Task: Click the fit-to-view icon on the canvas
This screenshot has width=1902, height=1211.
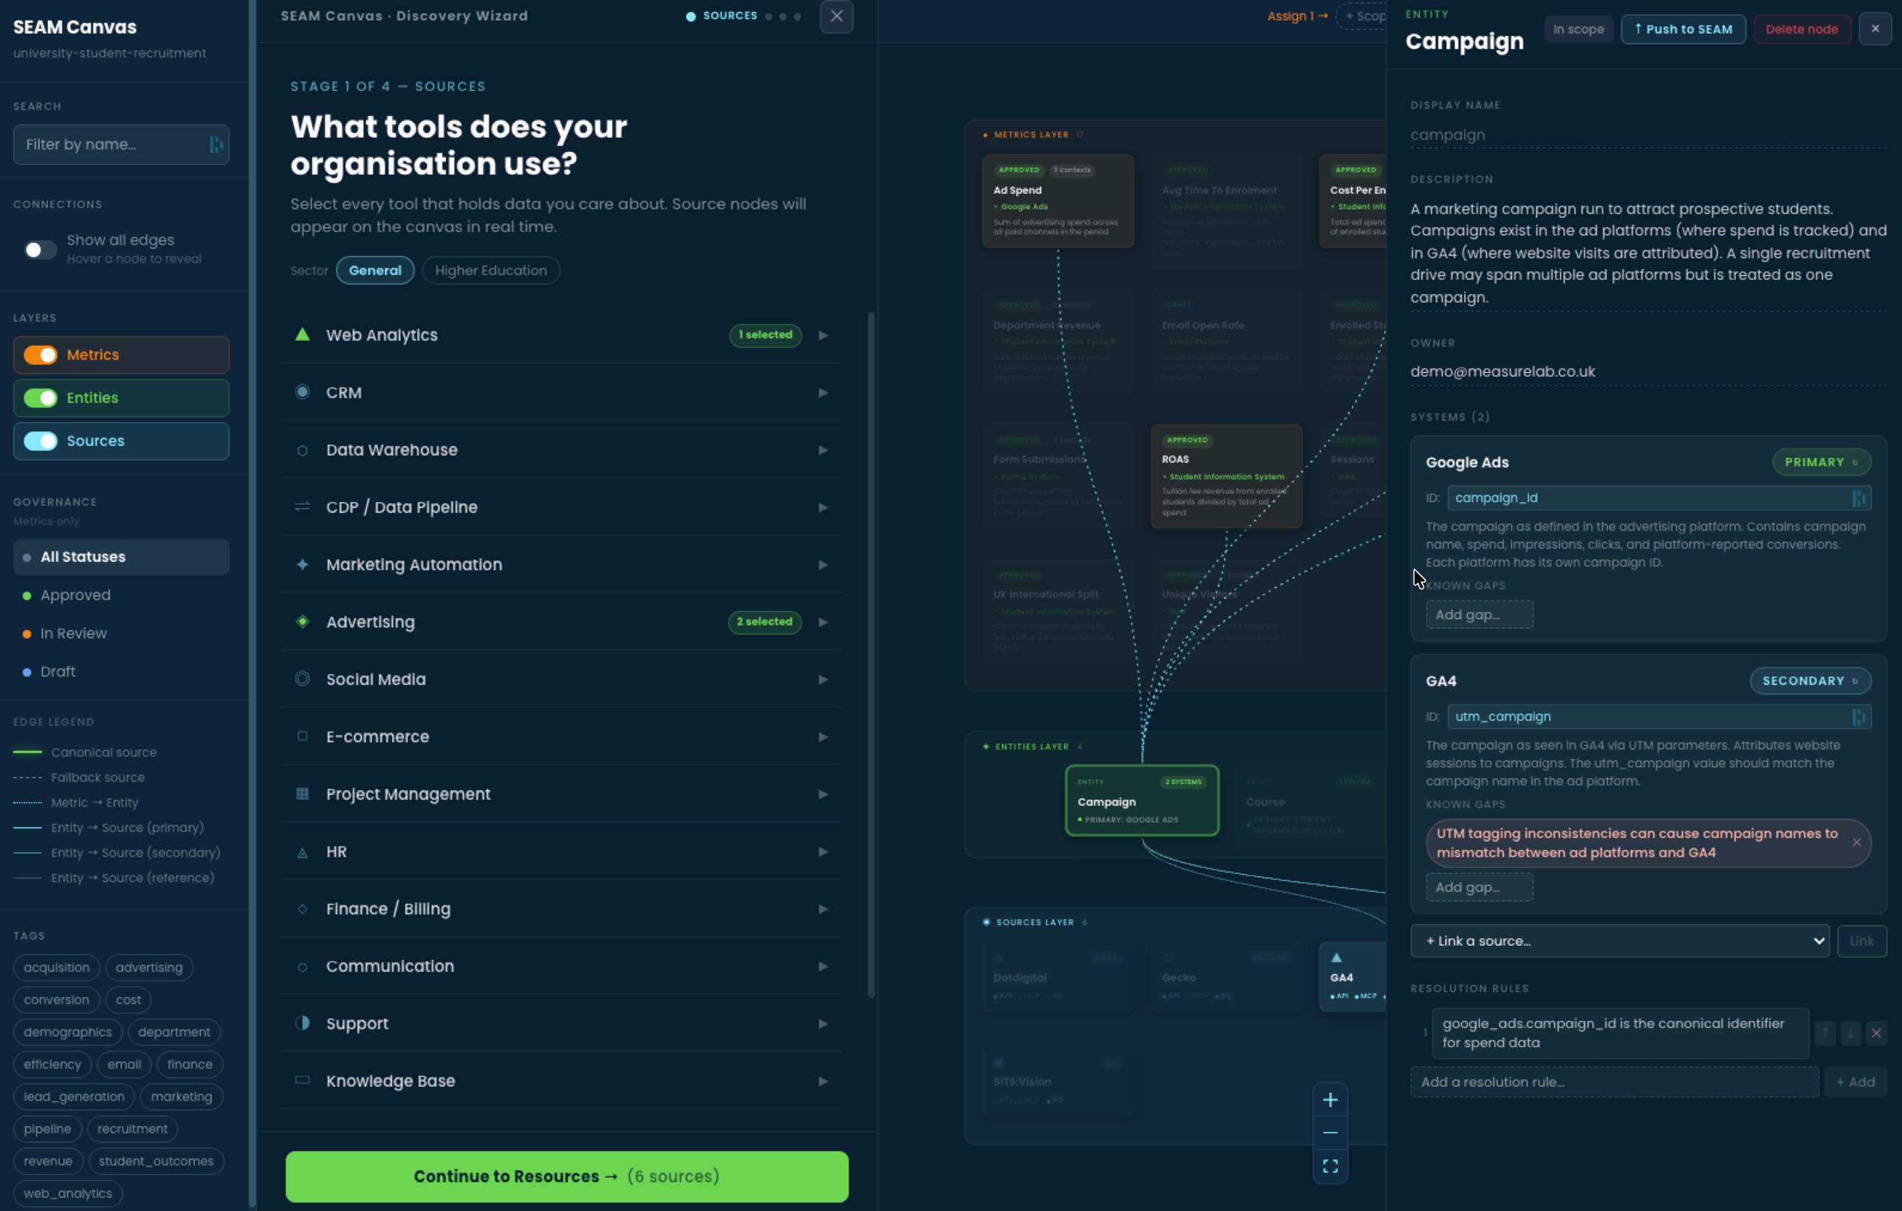Action: 1330,1165
